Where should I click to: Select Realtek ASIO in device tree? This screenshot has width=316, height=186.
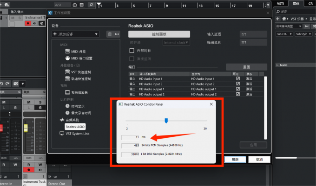pyautogui.click(x=75, y=127)
